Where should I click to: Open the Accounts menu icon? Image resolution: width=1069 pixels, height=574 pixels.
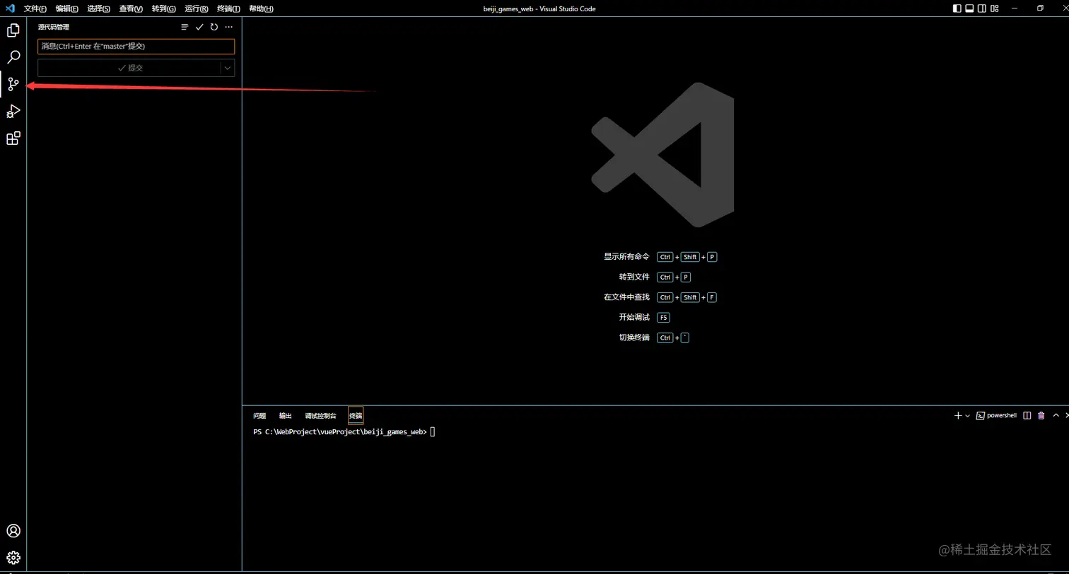click(13, 531)
